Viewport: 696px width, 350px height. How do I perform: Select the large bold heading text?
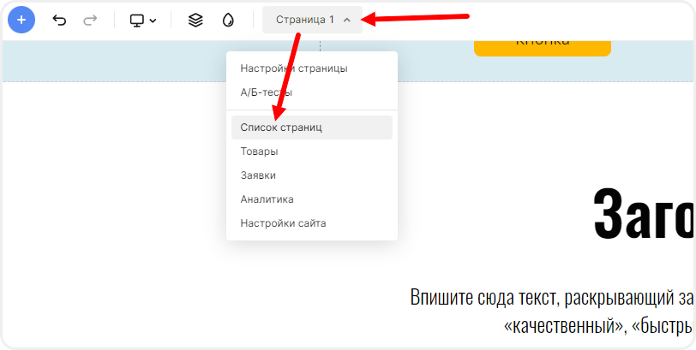(643, 214)
